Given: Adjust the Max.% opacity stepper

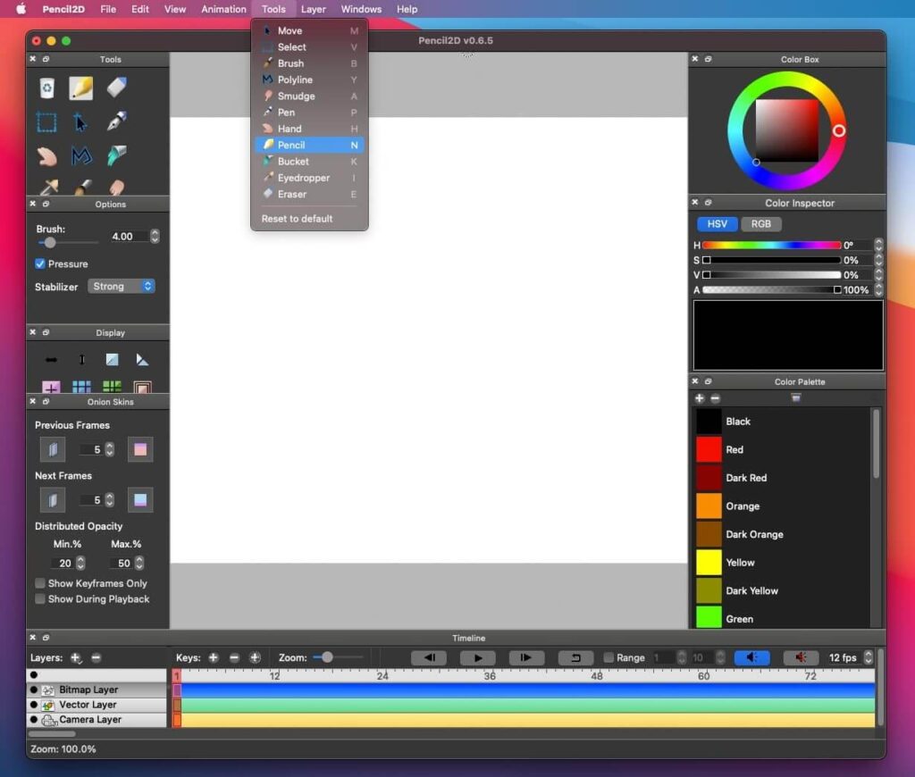Looking at the screenshot, I should (x=139, y=563).
